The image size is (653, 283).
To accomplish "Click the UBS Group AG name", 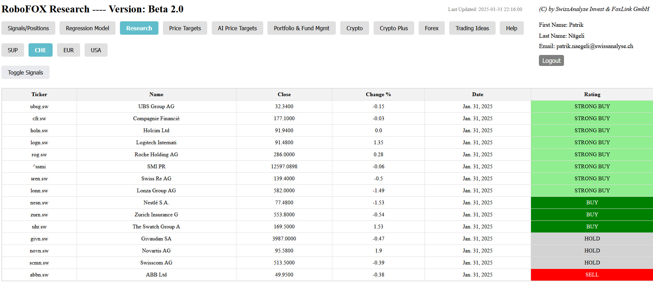I will pos(156,106).
